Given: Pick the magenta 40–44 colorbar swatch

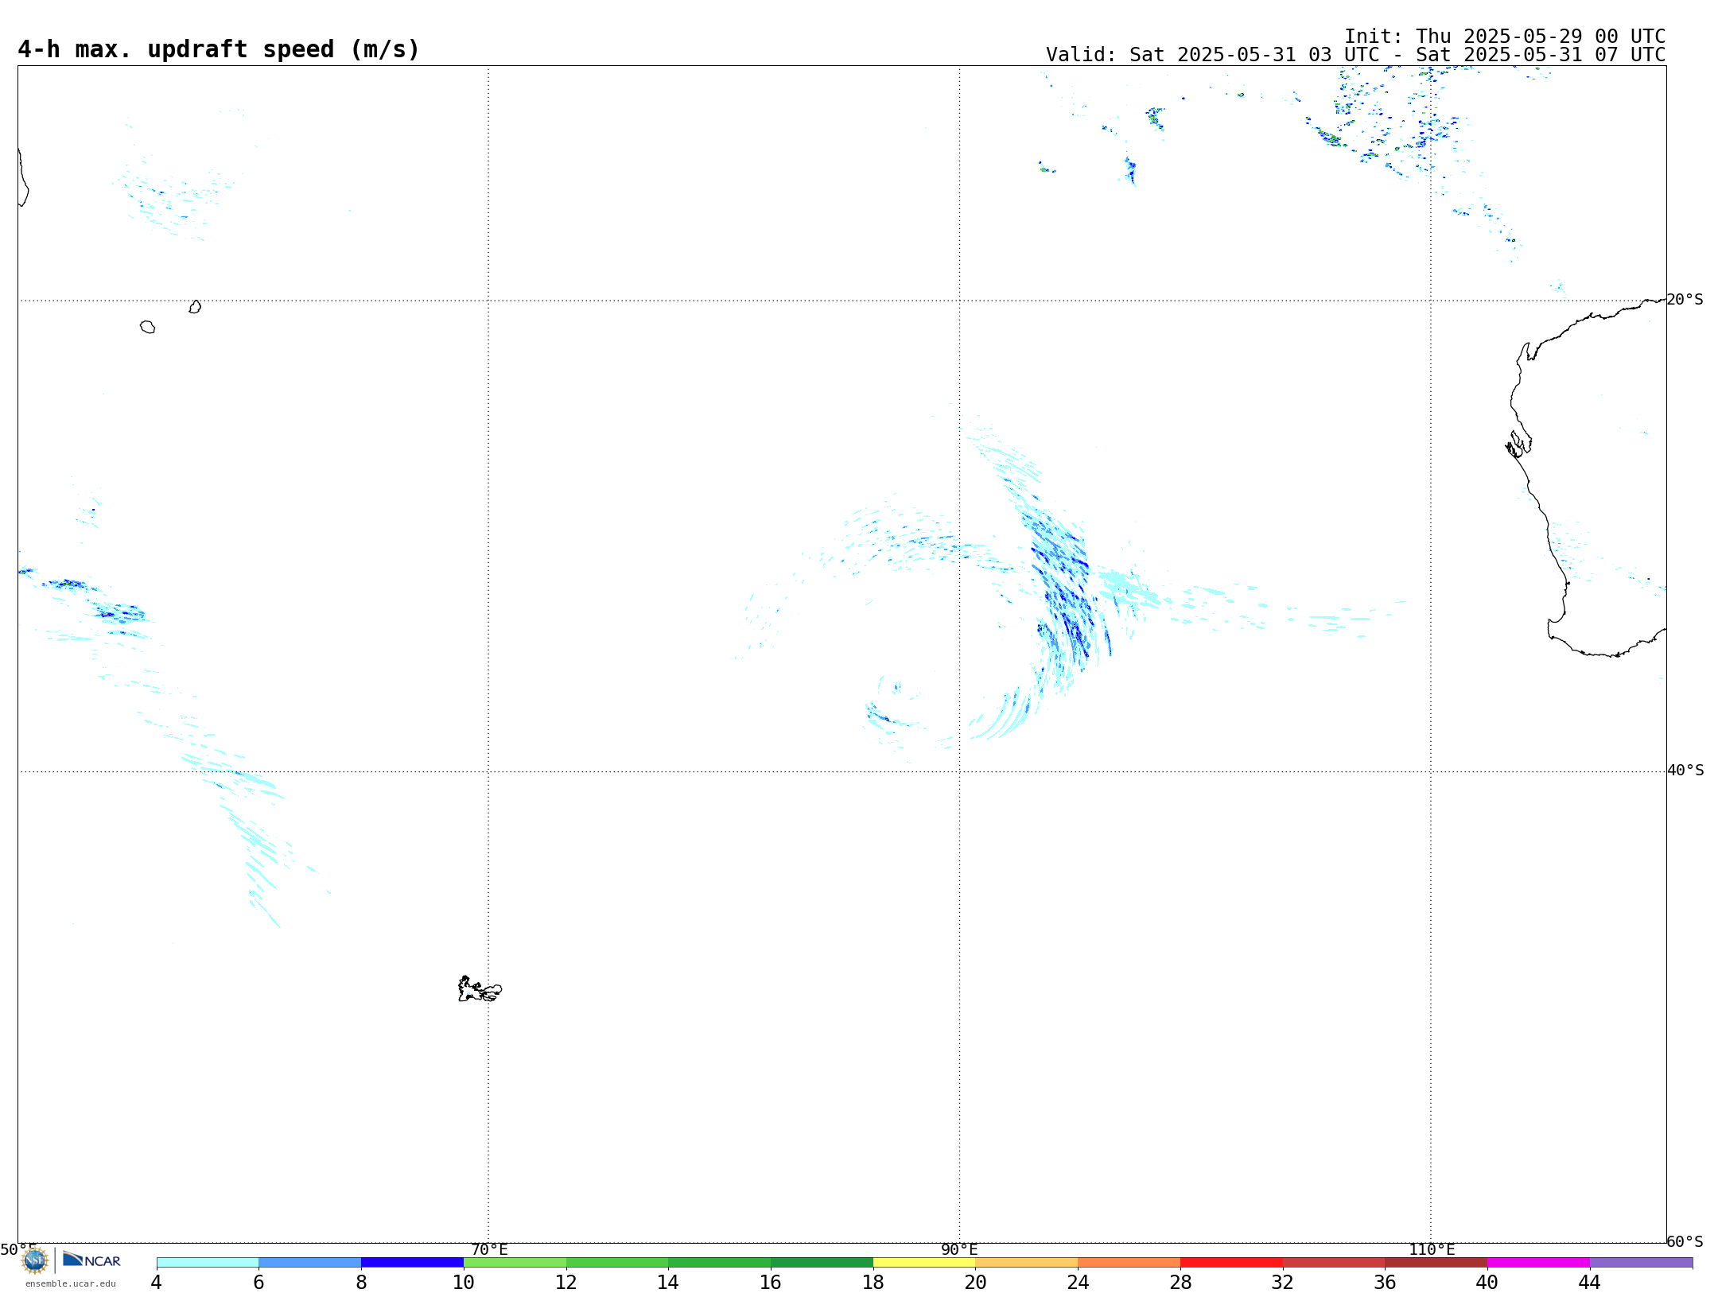Looking at the screenshot, I should pyautogui.click(x=1538, y=1263).
